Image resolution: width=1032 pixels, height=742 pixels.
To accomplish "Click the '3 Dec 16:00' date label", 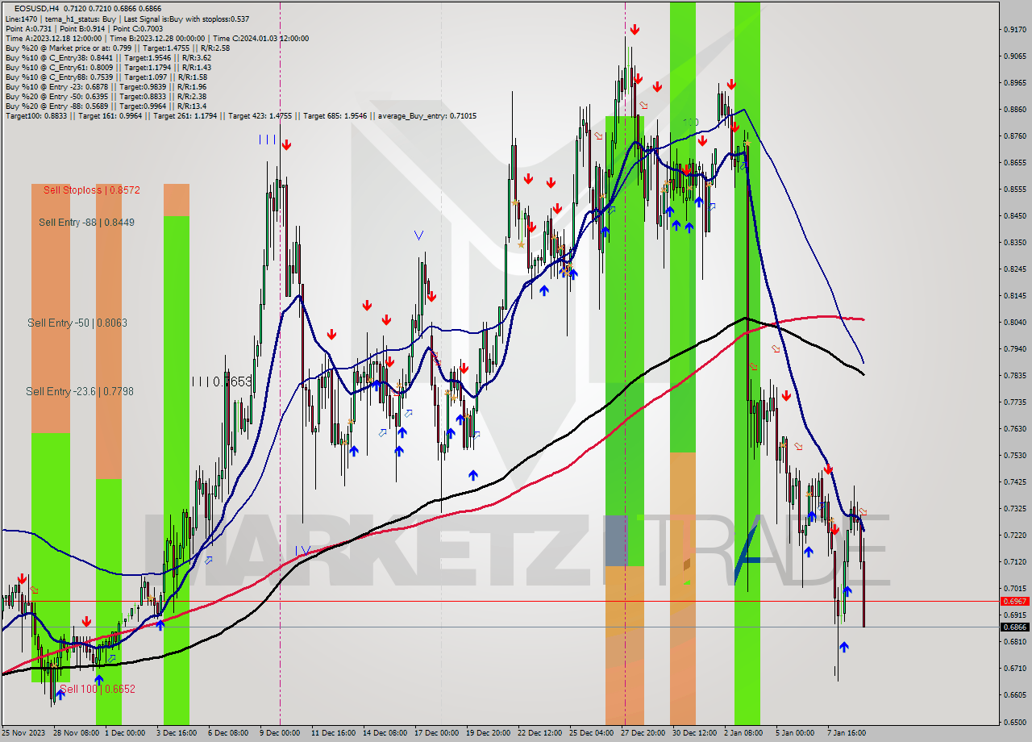I will pyautogui.click(x=177, y=733).
